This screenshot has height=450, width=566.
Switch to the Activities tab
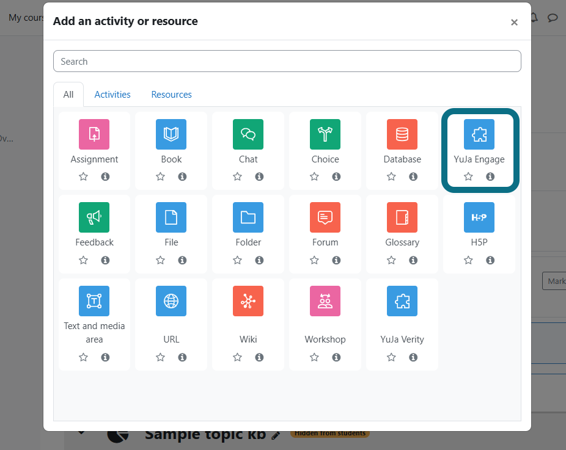point(112,95)
